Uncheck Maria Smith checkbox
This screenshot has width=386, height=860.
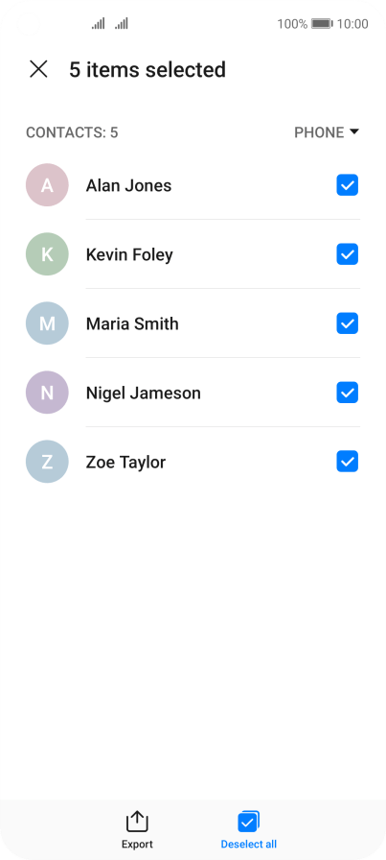pyautogui.click(x=347, y=323)
